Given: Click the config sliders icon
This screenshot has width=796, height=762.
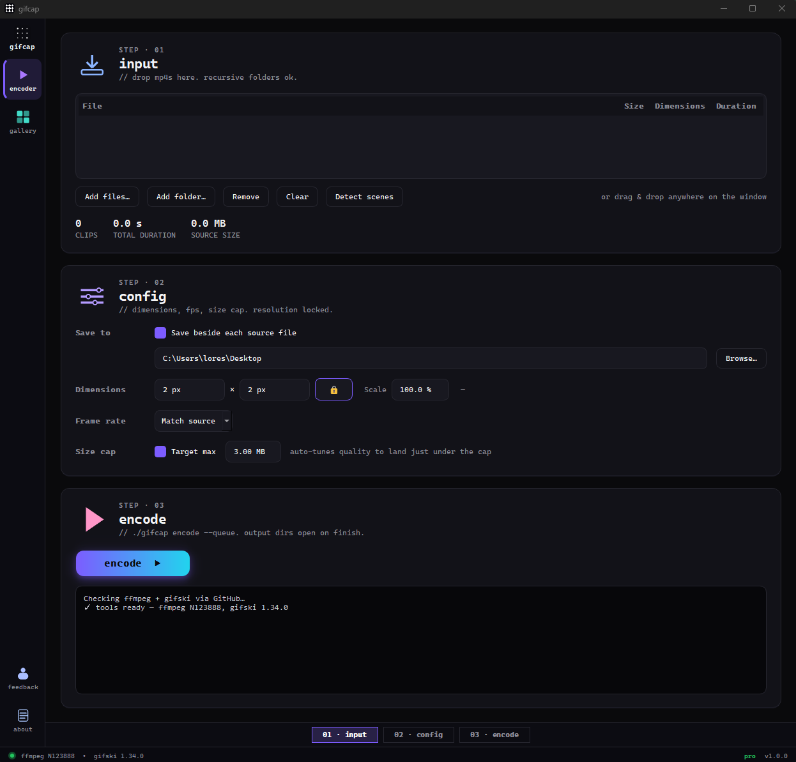Looking at the screenshot, I should click(92, 296).
